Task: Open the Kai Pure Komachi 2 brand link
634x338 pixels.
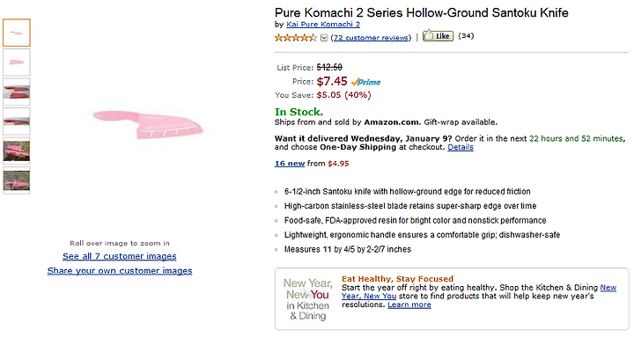Action: coord(323,25)
